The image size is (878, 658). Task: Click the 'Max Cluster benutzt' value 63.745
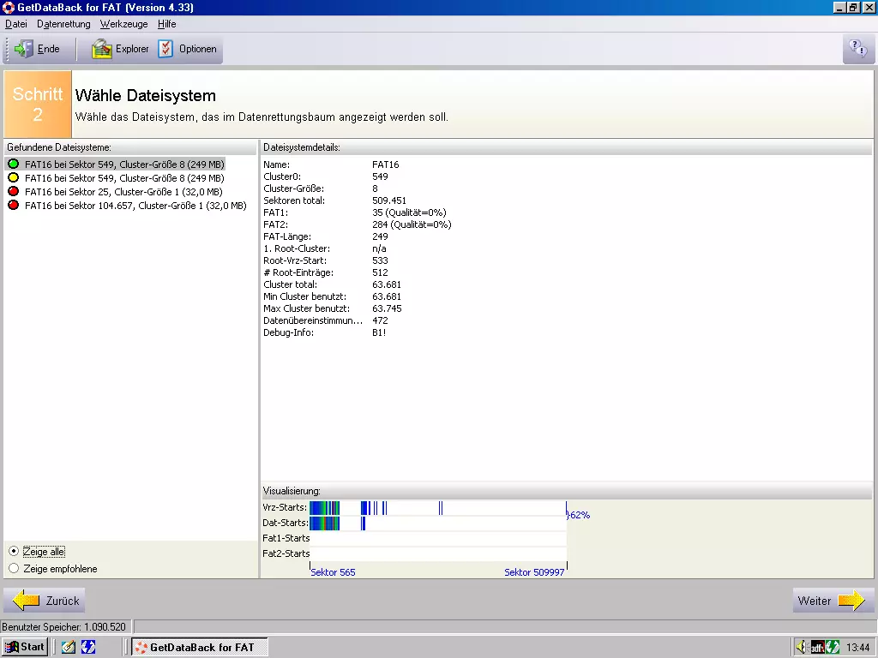tap(387, 308)
